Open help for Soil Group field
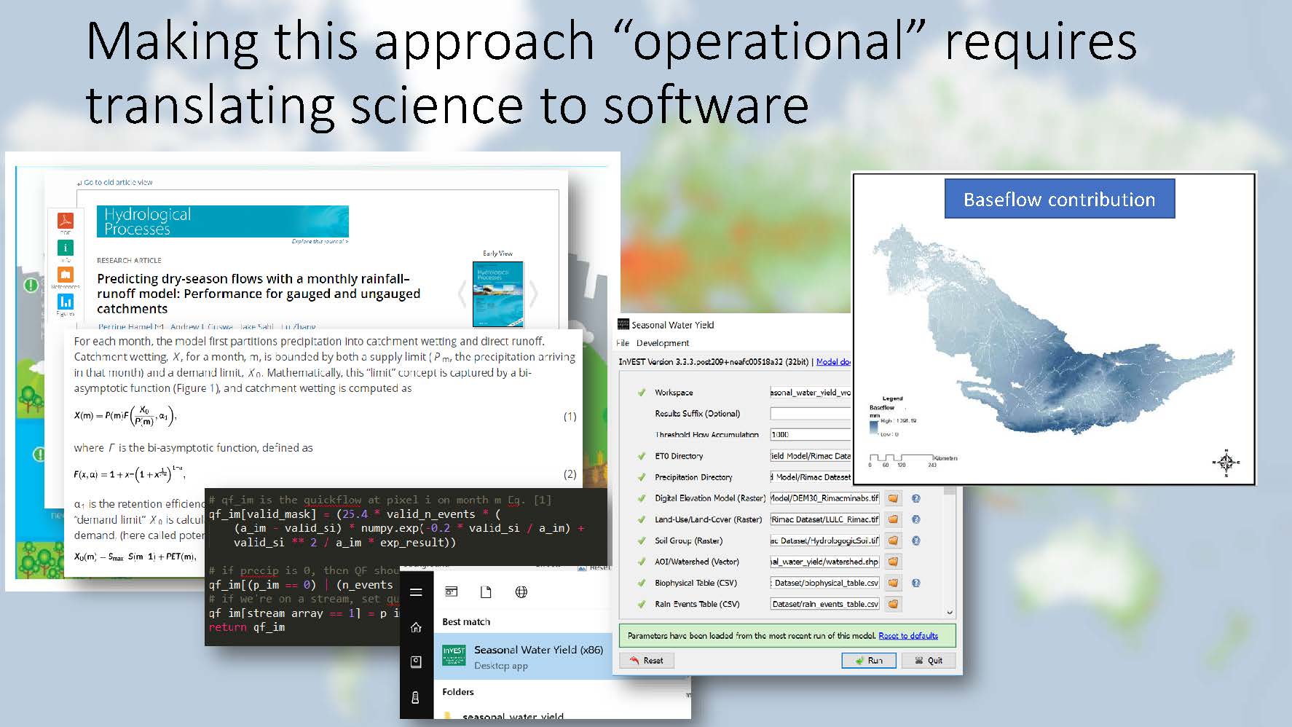The image size is (1292, 727). [916, 541]
